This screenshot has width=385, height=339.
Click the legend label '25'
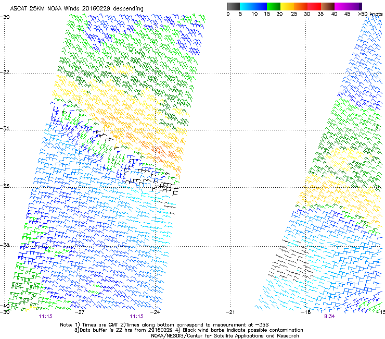294,14
